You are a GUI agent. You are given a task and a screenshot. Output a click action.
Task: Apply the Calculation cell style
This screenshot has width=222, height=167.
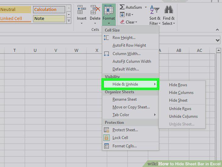(49, 9)
